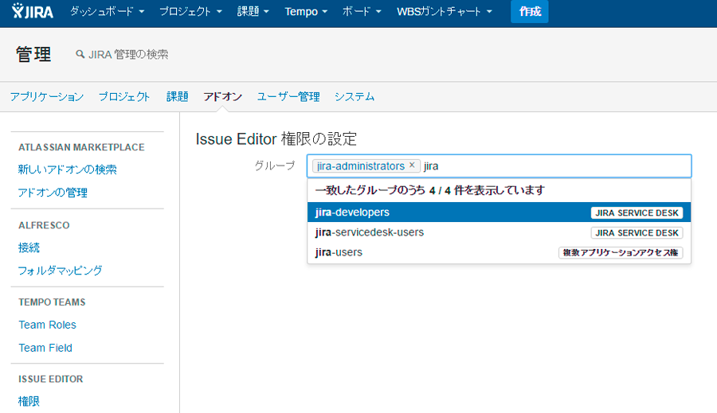The image size is (717, 413).
Task: Click the search magnifier icon
Action: coord(80,54)
